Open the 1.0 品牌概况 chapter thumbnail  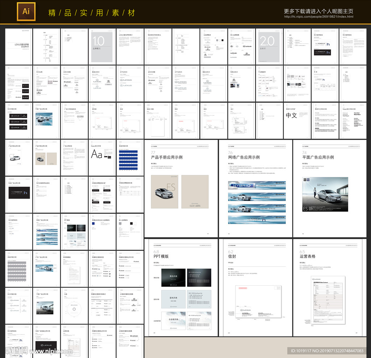(102, 47)
